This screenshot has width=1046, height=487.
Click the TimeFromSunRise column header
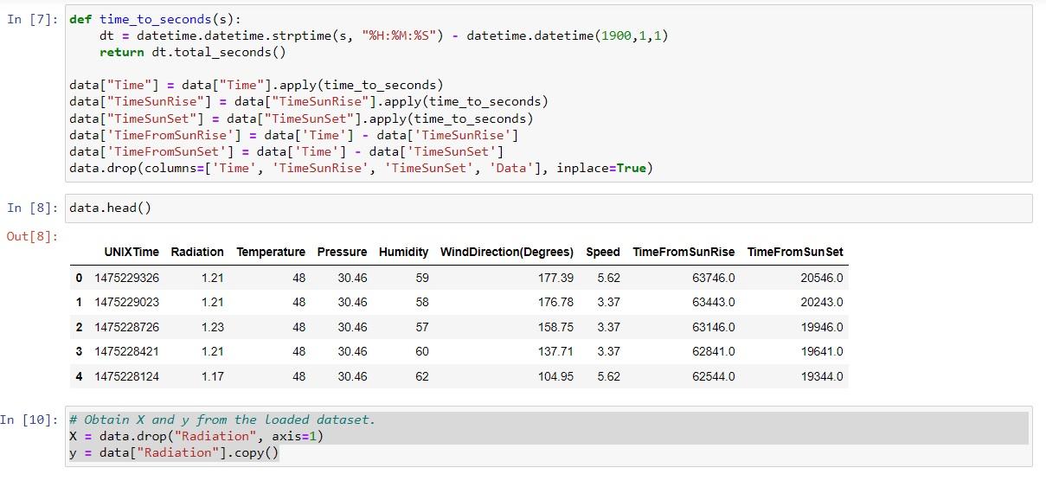point(683,252)
